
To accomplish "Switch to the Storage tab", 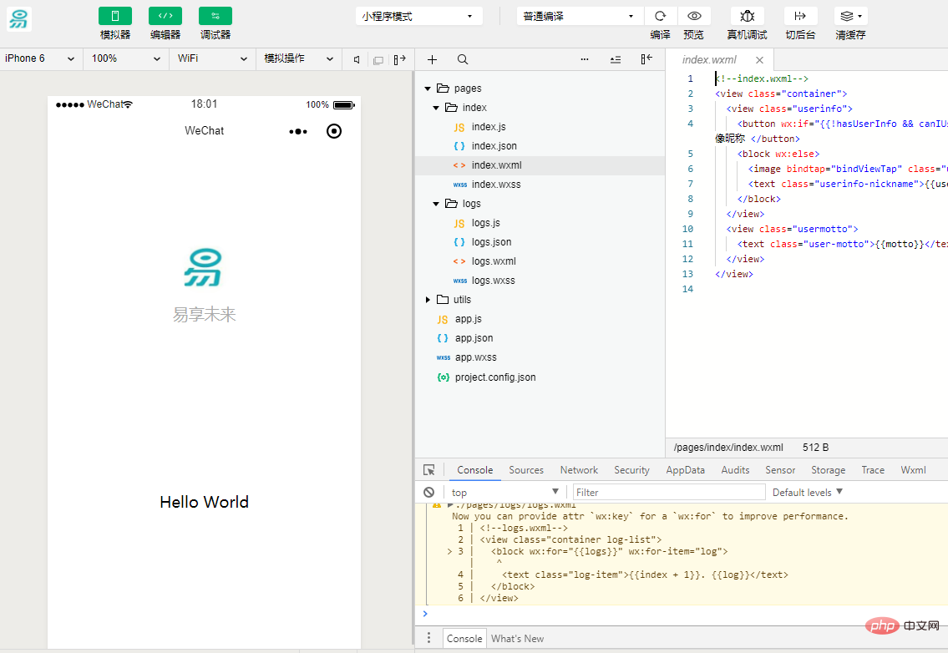I will (828, 470).
